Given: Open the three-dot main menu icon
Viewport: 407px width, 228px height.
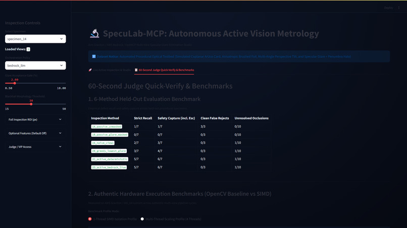Looking at the screenshot, I should pos(399,8).
